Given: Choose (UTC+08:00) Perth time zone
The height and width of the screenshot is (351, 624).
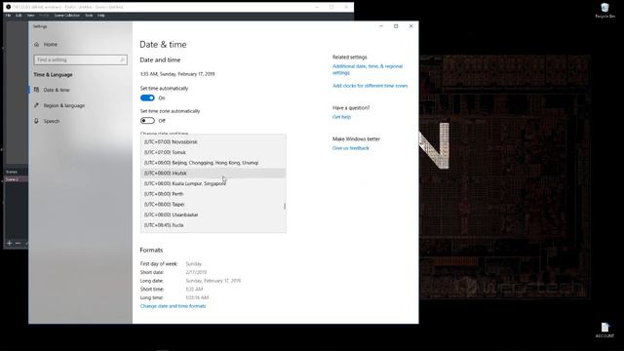Looking at the screenshot, I should (213, 194).
